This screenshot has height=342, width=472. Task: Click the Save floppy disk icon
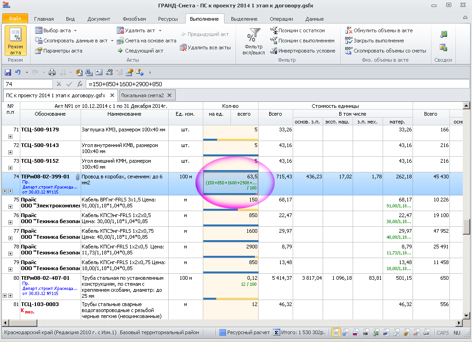8,72
